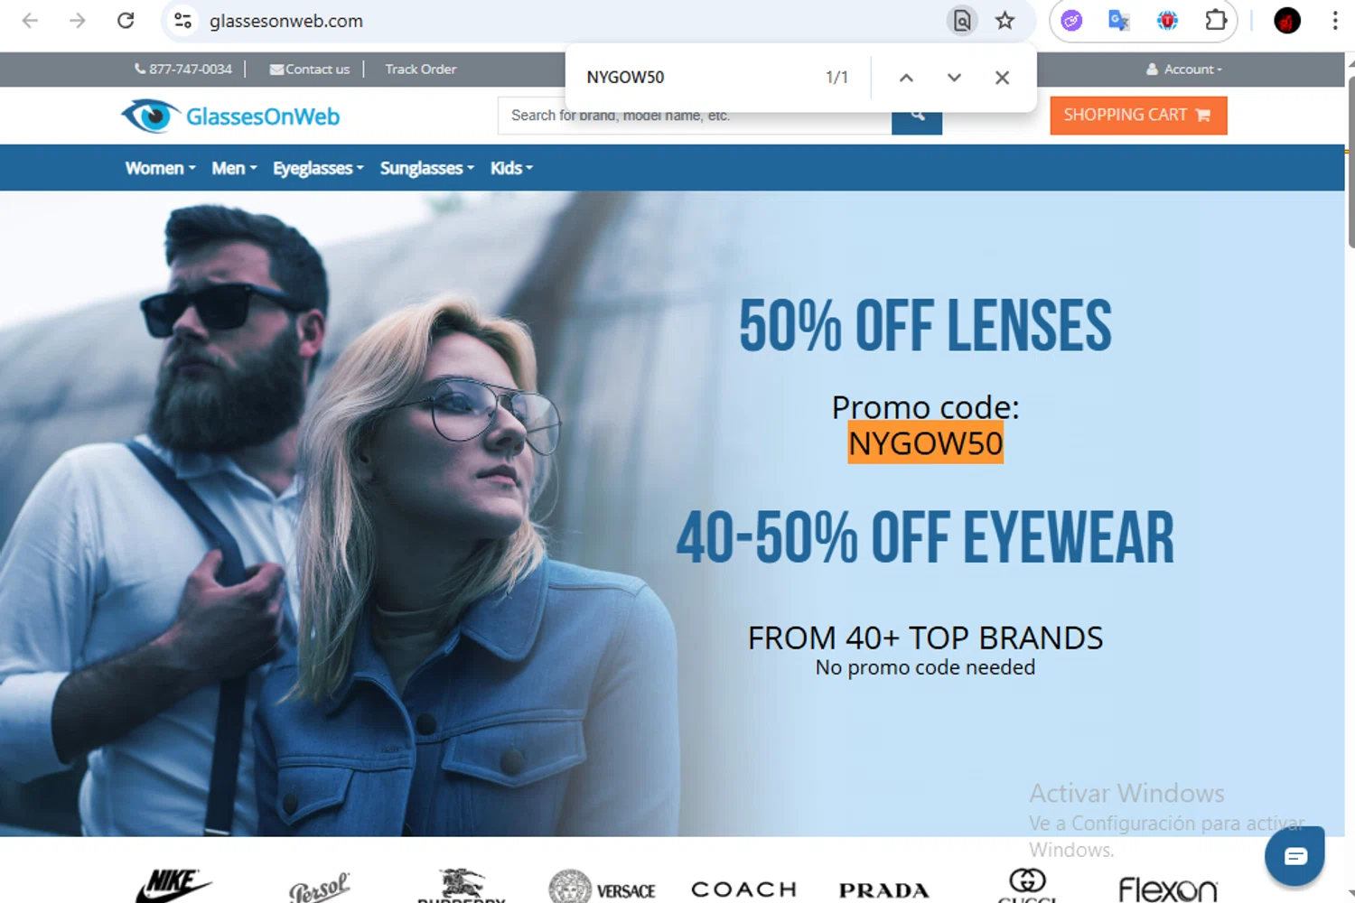Close the find bar
Screen dimensions: 1355x903
click(1002, 78)
